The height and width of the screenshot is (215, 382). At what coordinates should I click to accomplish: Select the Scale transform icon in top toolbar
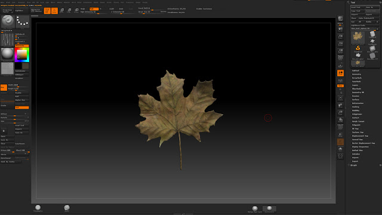click(x=69, y=11)
